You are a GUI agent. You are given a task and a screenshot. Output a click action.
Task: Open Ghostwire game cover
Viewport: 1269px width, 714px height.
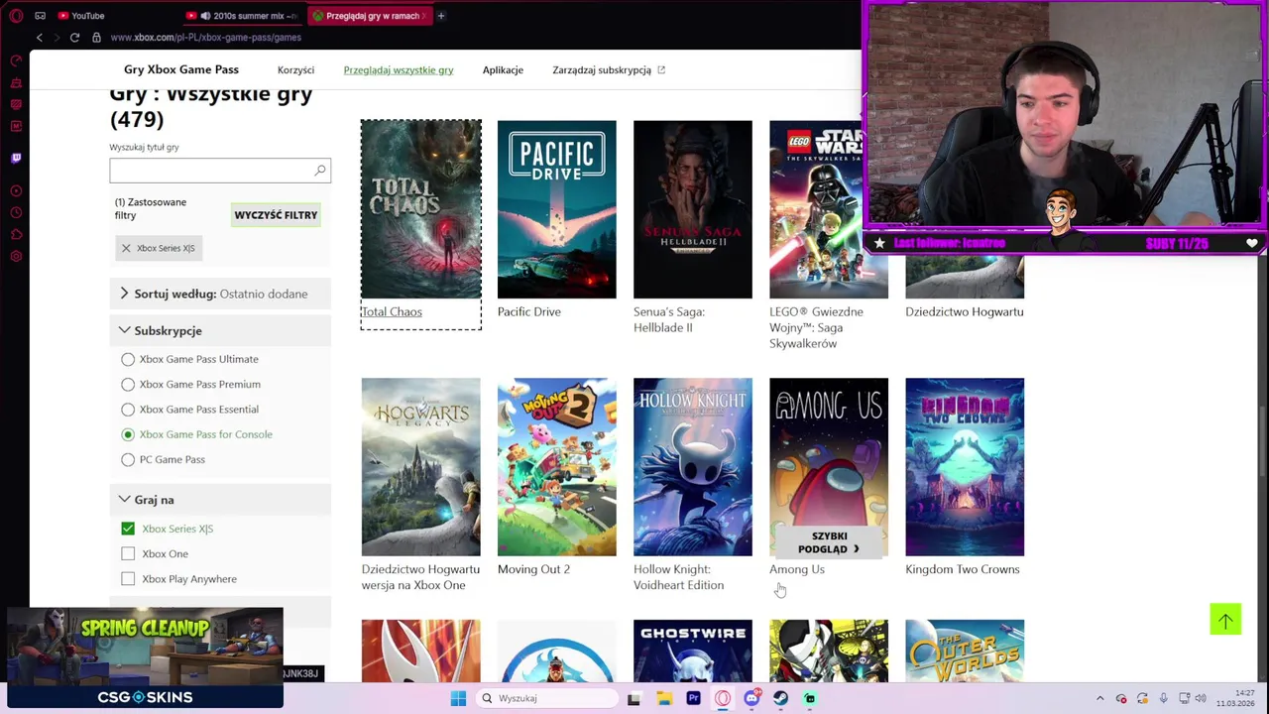(x=693, y=652)
